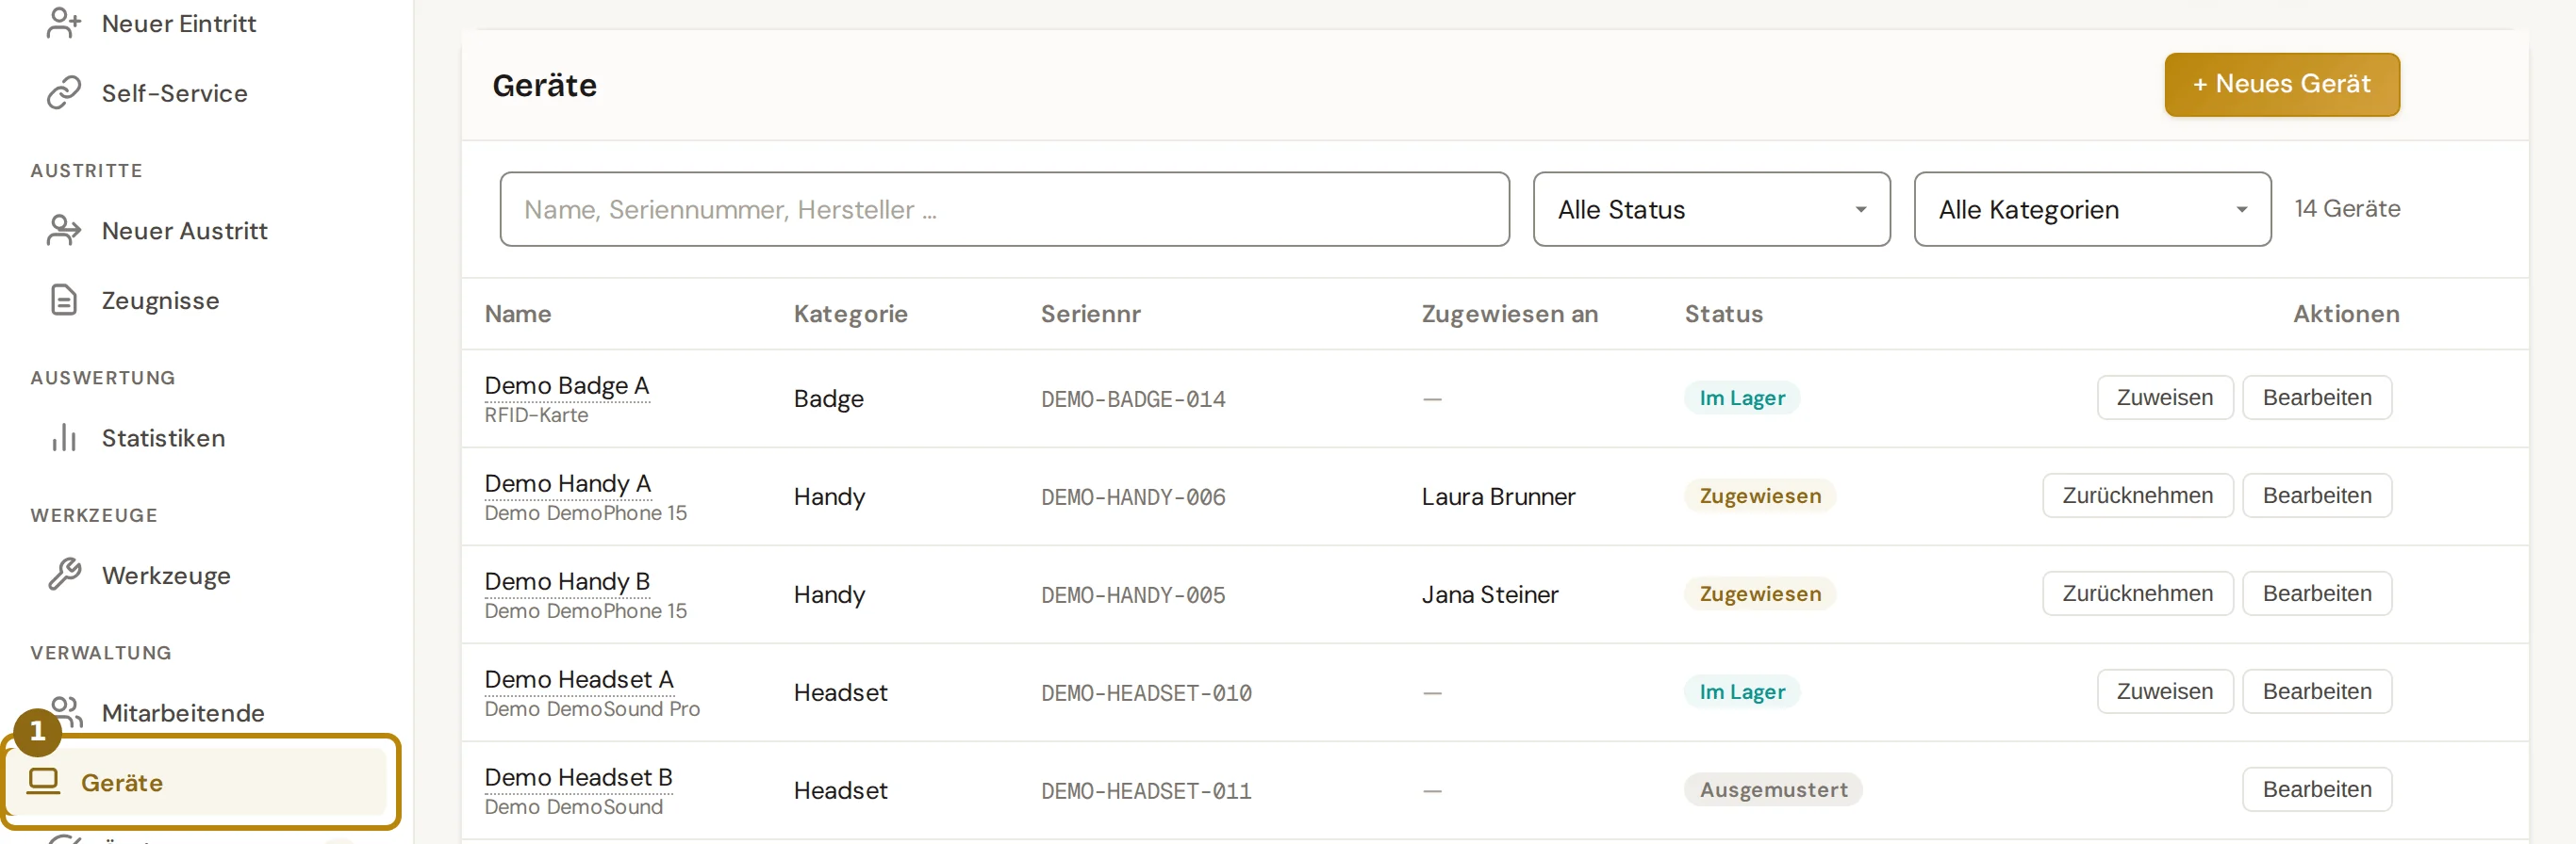
Task: Click the Zugewiesen badge for Demo Handy A
Action: coord(1760,495)
